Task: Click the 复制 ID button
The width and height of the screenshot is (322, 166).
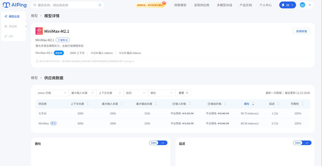Action: pyautogui.click(x=63, y=40)
